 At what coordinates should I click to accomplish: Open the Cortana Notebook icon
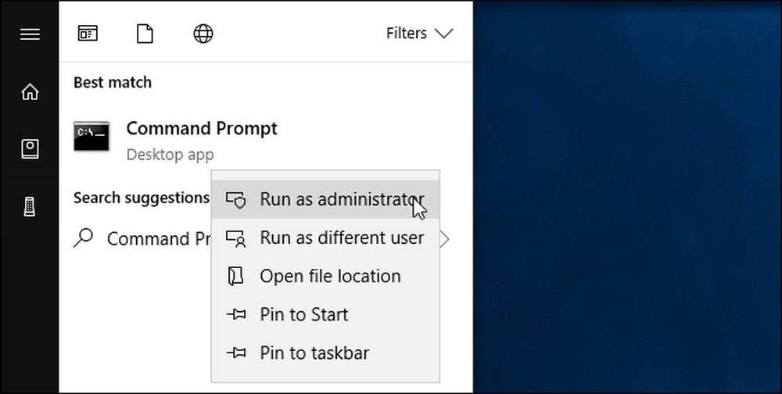[x=30, y=149]
